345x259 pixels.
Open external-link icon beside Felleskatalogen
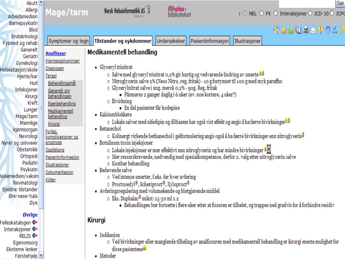coord(35,222)
